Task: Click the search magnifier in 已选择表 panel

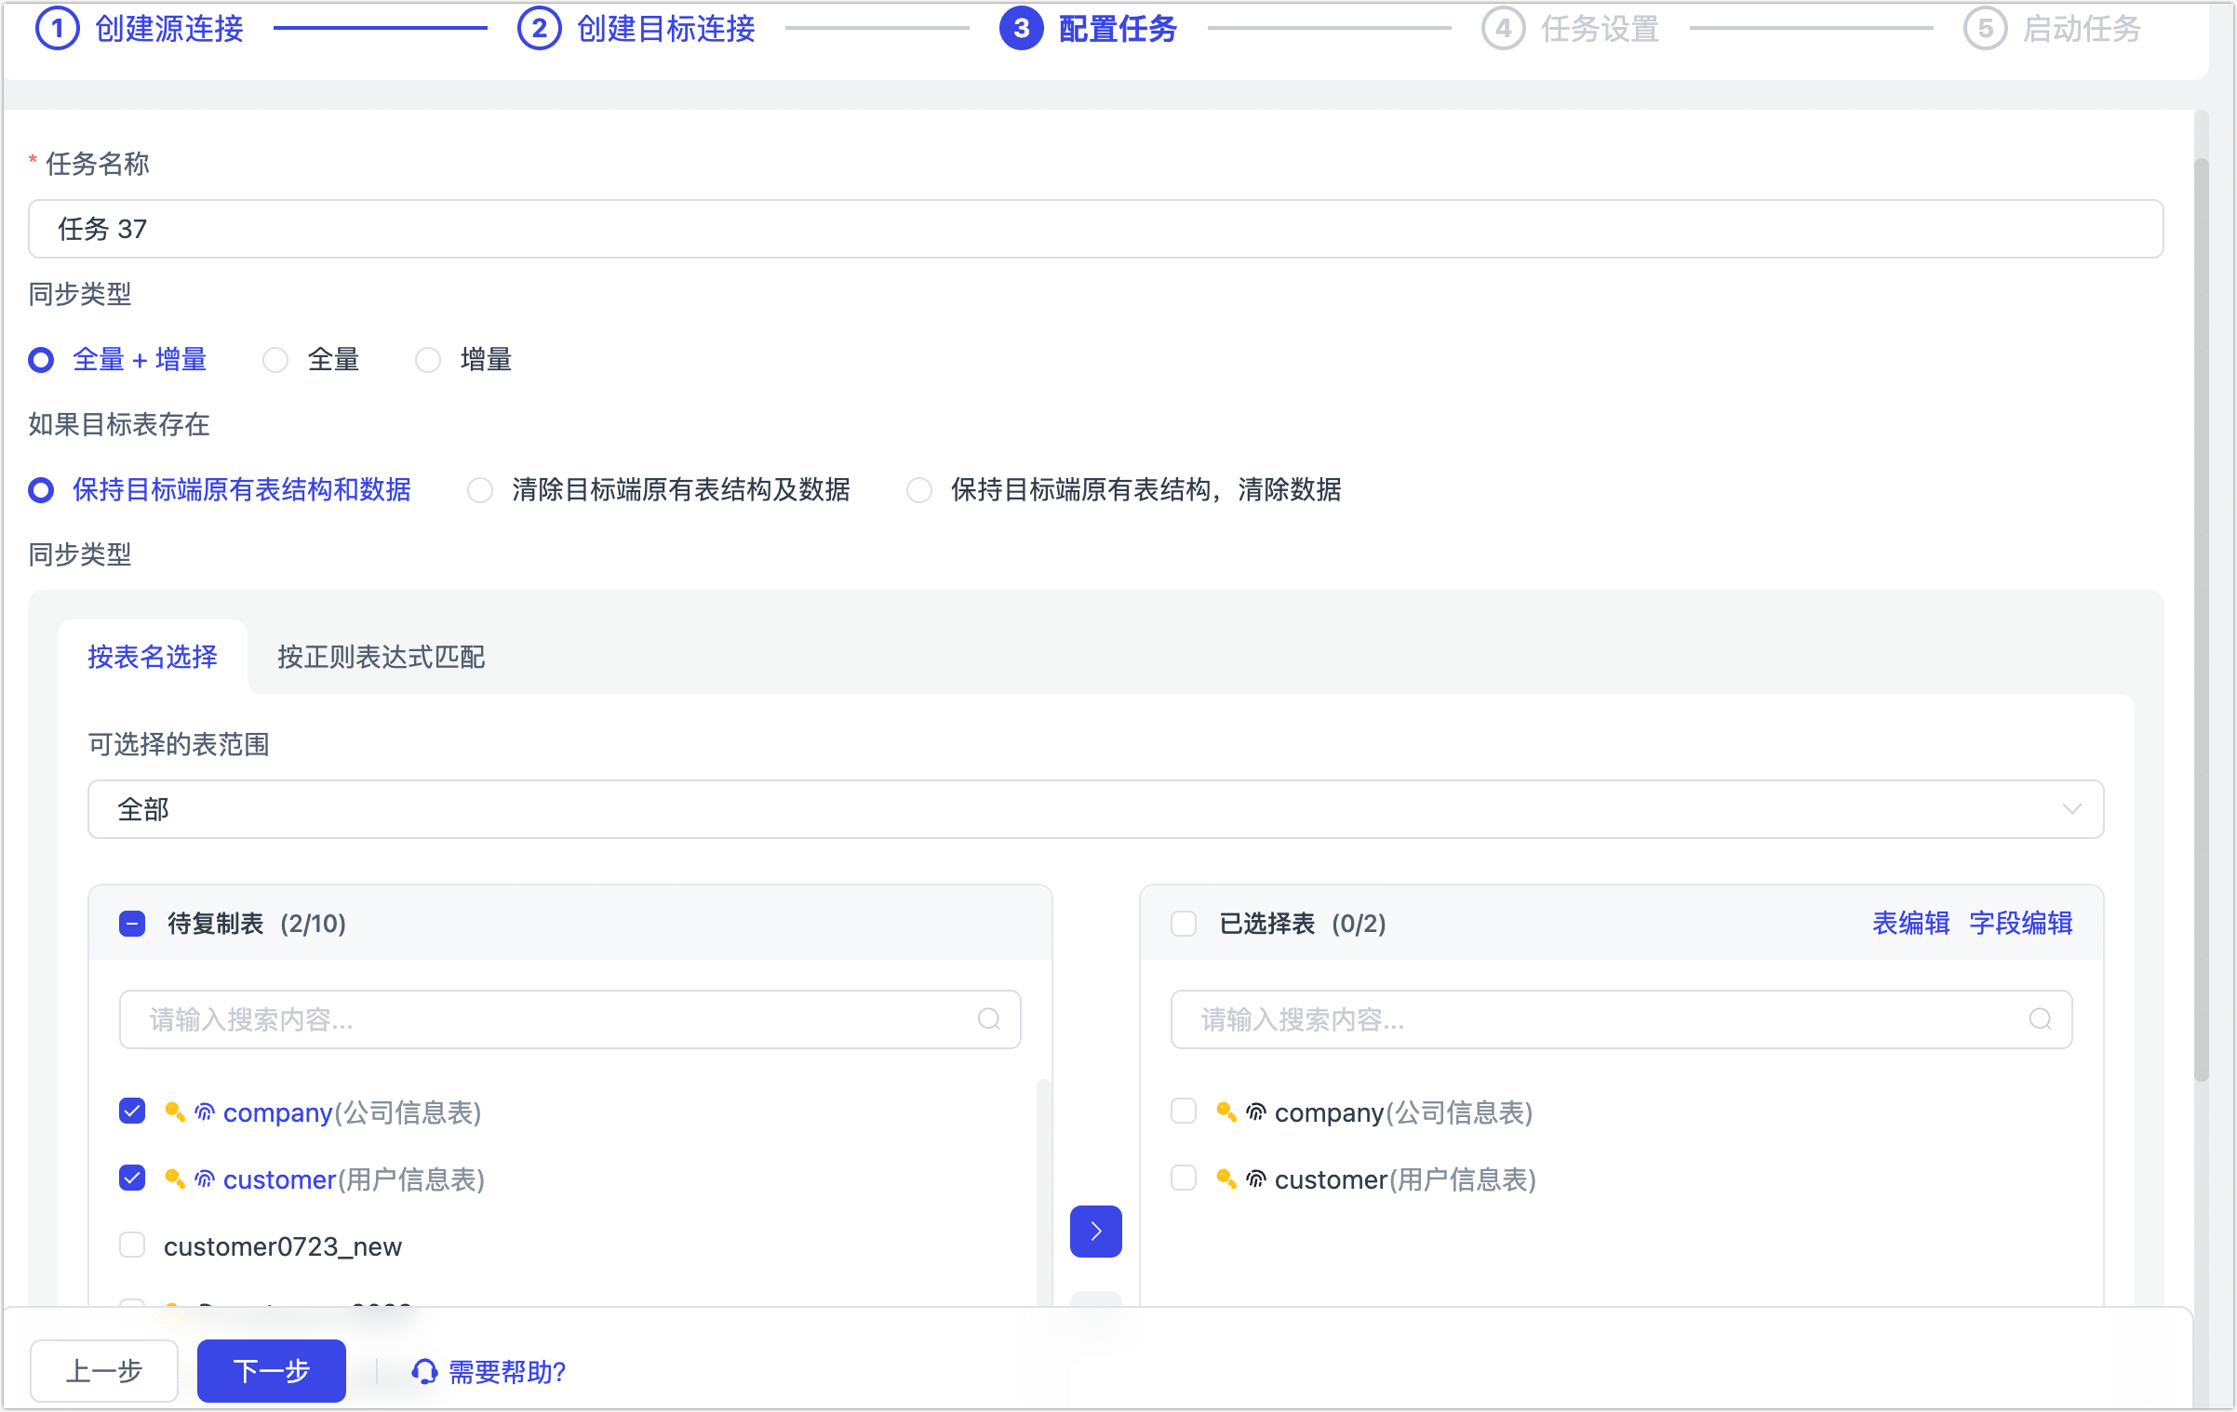Action: click(x=2041, y=1019)
